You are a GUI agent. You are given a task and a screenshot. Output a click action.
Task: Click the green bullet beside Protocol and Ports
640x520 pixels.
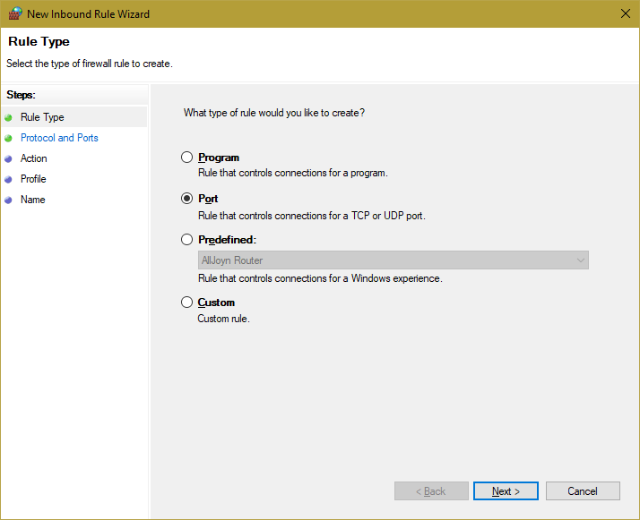[9, 138]
